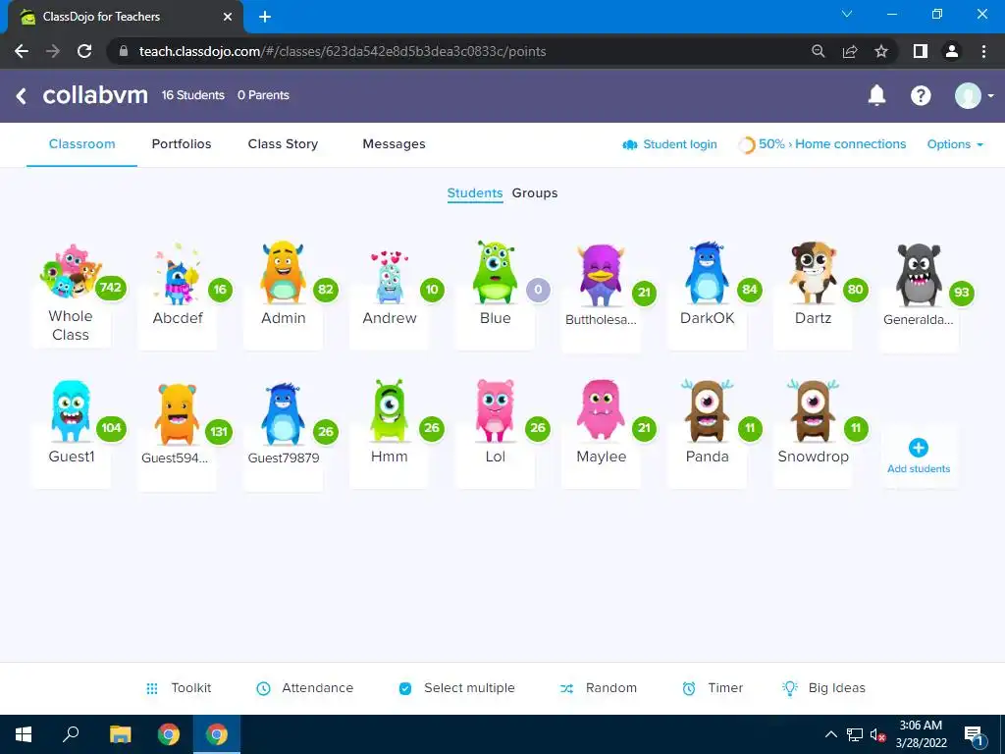The image size is (1005, 754).
Task: Open the notifications bell
Action: 876,95
